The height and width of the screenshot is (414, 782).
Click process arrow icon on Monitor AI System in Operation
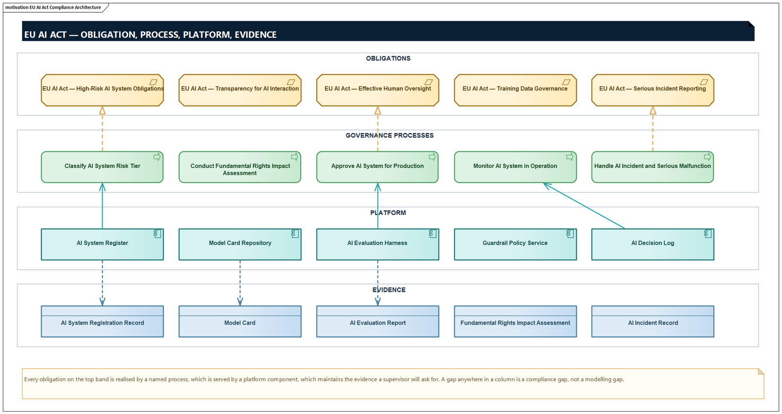[570, 157]
